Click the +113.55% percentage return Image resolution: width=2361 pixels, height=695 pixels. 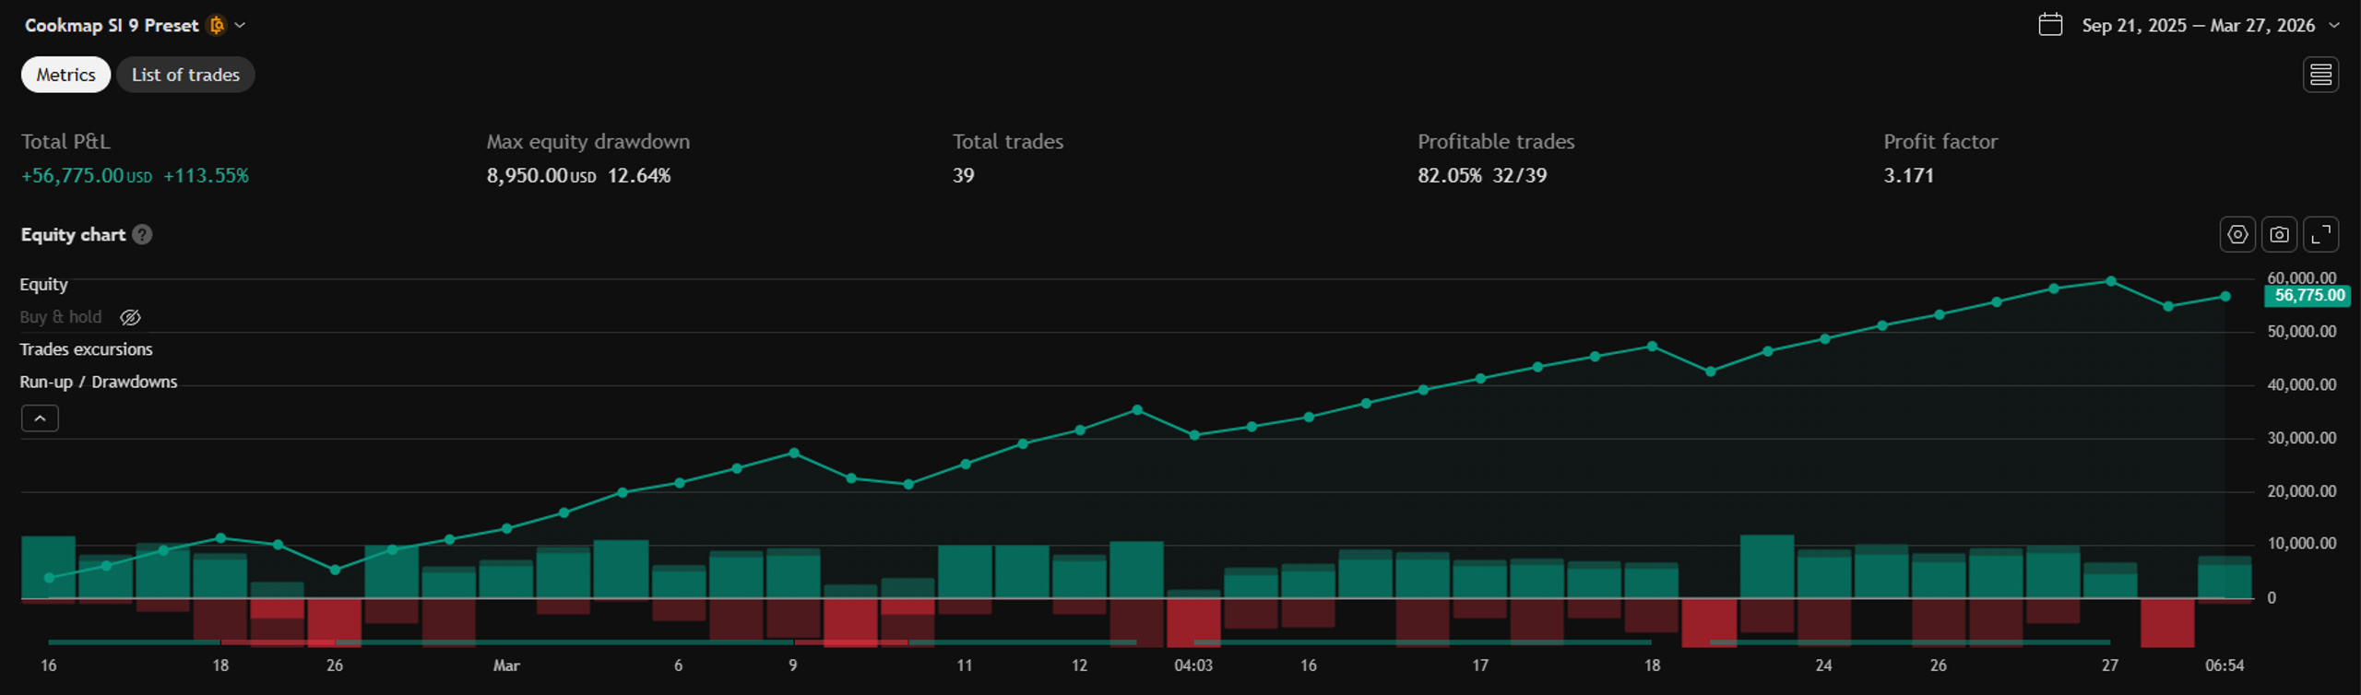[x=206, y=175]
